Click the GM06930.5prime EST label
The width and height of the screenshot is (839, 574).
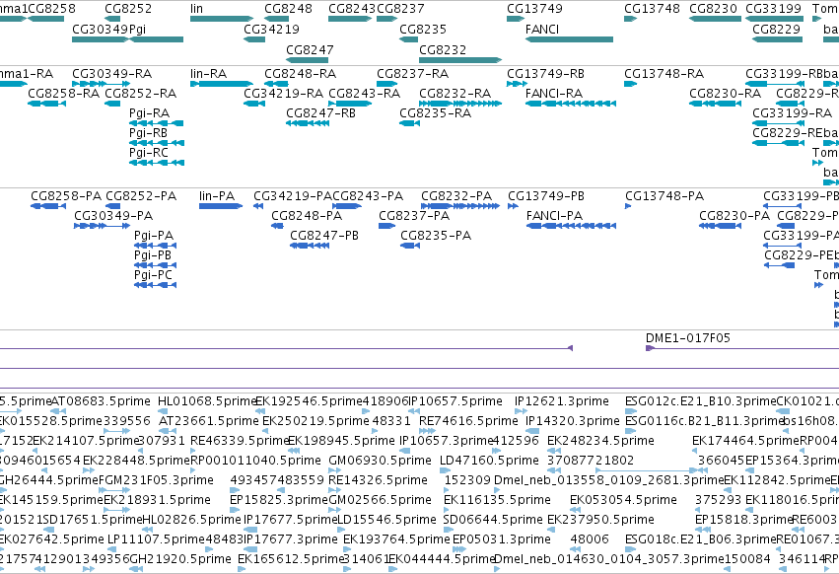pyautogui.click(x=380, y=461)
